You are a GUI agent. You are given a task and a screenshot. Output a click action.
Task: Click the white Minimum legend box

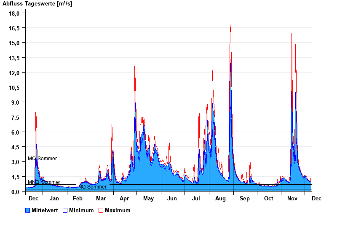[x=65, y=210]
